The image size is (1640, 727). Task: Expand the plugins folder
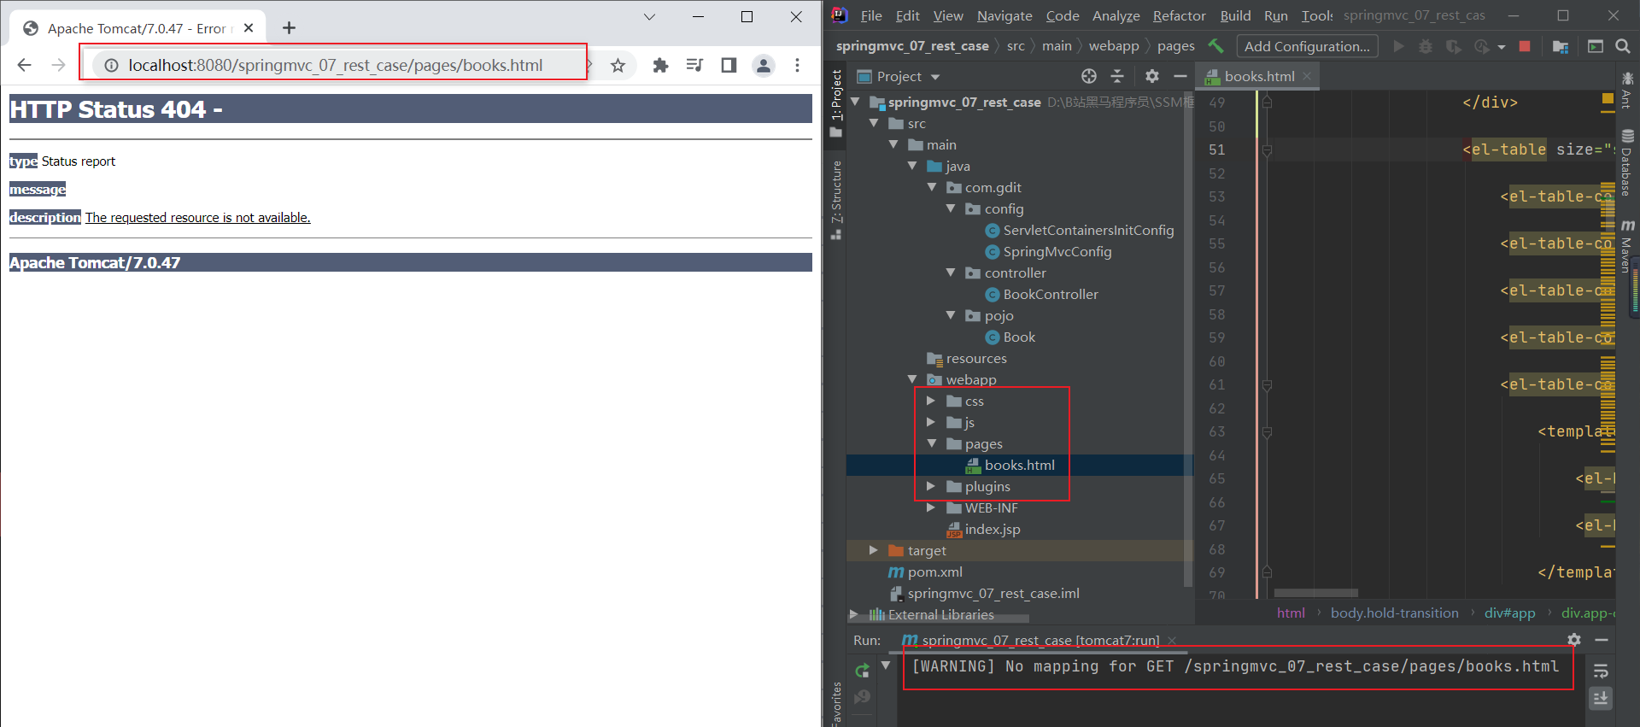[x=931, y=486]
